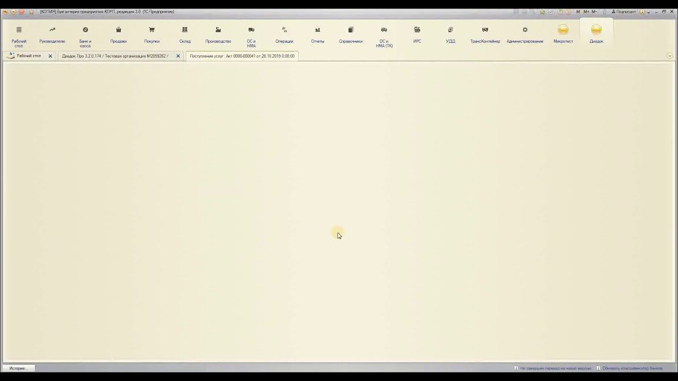This screenshot has width=678, height=381.
Task: Click the M memory button in title bar
Action: (578, 12)
